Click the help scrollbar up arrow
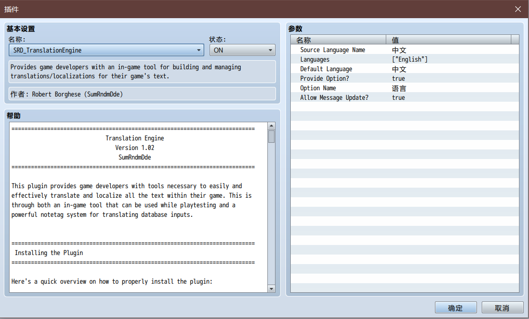 [x=271, y=126]
